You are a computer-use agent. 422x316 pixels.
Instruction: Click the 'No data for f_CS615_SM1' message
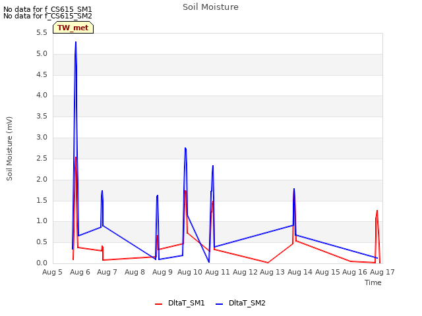click(47, 9)
